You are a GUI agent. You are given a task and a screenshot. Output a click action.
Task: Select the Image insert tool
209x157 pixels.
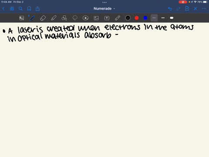[96, 18]
